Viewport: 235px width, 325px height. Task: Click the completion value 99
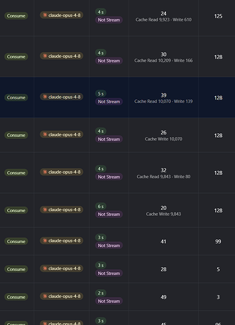click(218, 241)
